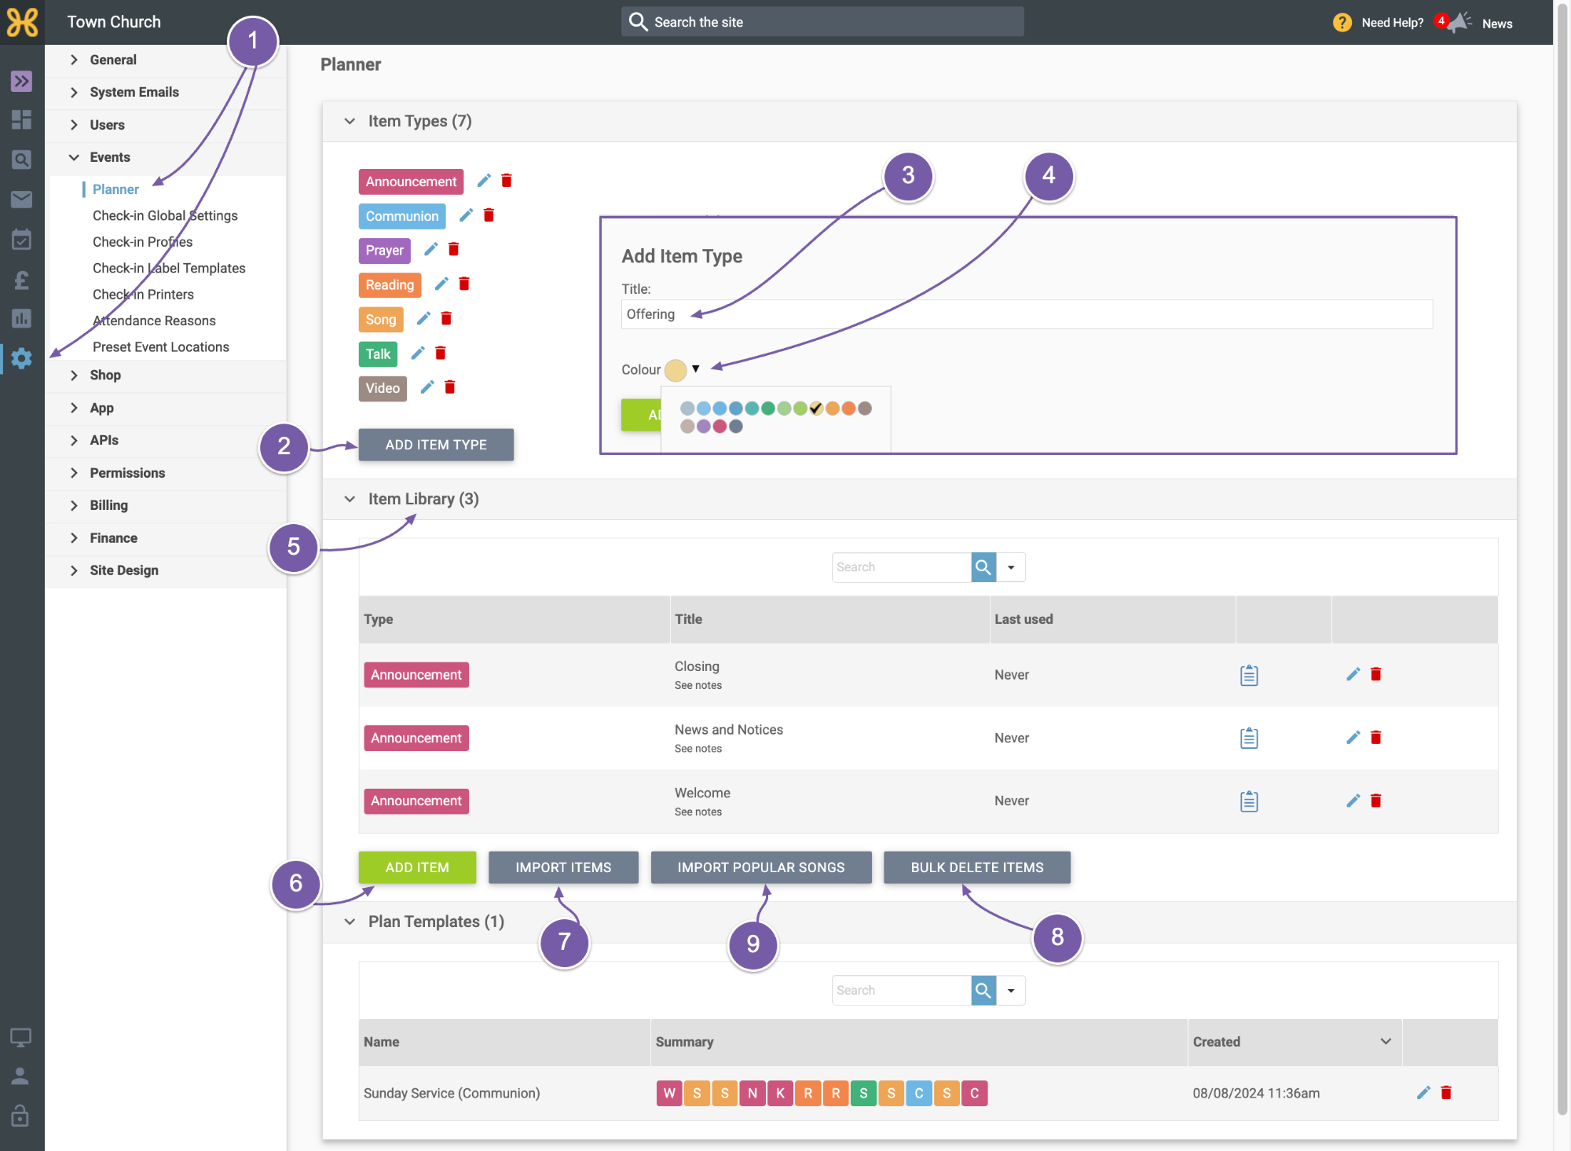The height and width of the screenshot is (1151, 1571).
Task: Focus the Item Library search field
Action: click(901, 567)
